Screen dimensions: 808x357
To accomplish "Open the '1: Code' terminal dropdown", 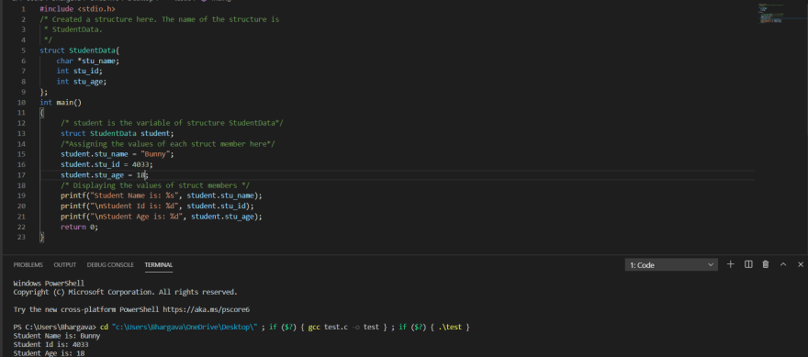I will [x=671, y=265].
